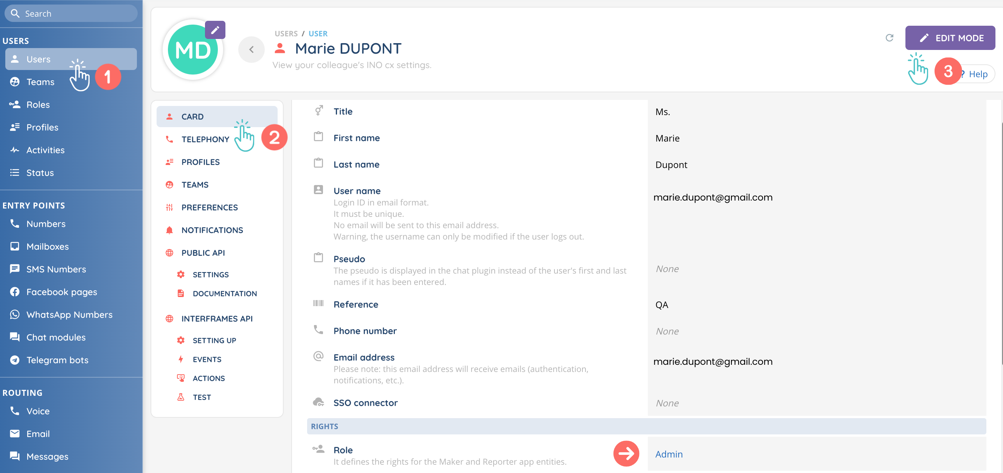Click the MD avatar thumbnail

point(192,50)
